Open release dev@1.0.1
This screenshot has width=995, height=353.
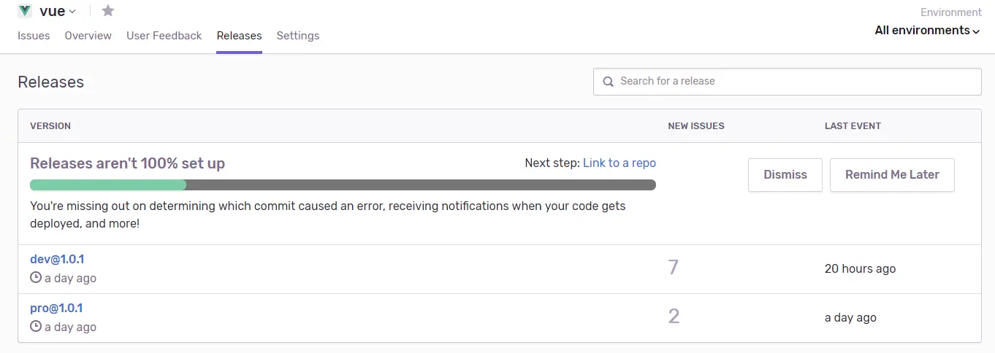tap(57, 259)
